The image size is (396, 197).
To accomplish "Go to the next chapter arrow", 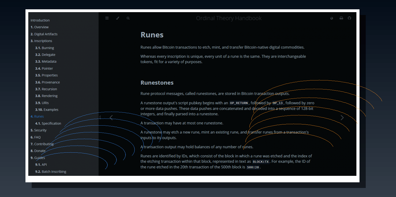I will click(x=342, y=118).
